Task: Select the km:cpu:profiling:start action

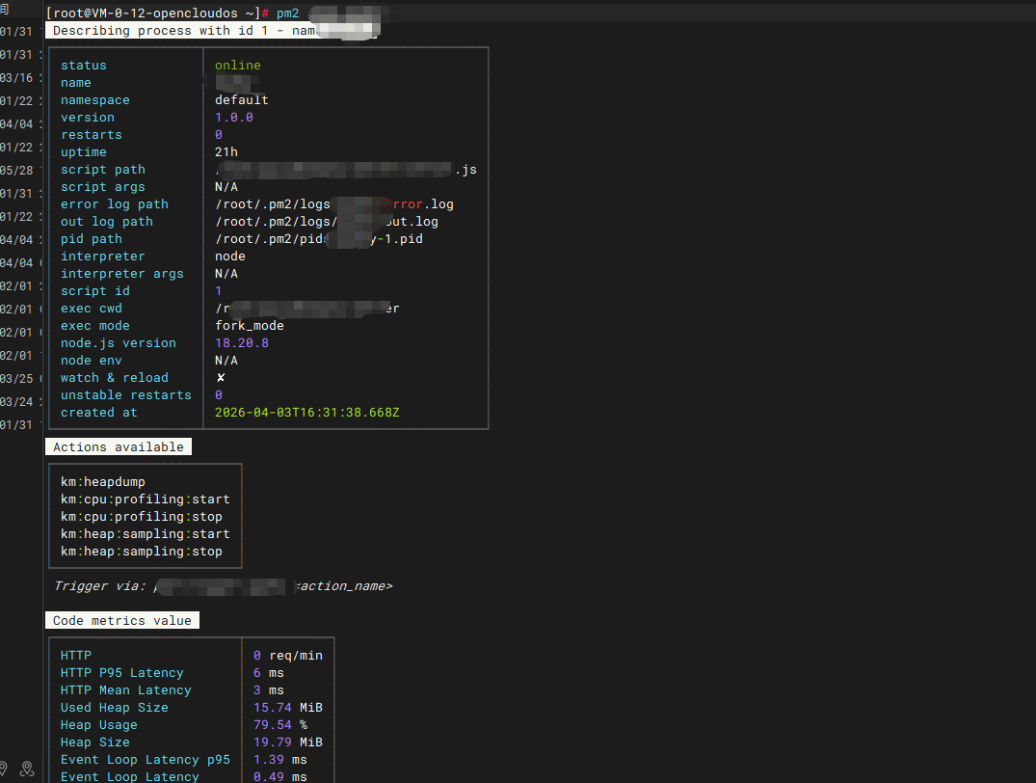Action: click(x=145, y=499)
